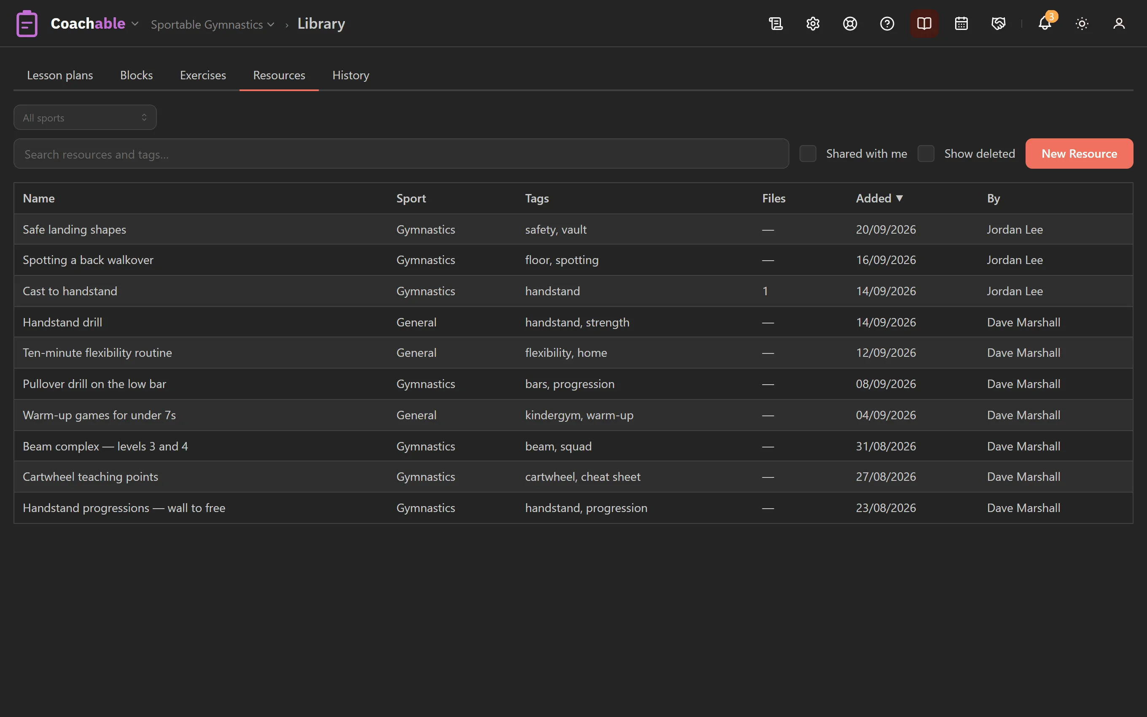This screenshot has height=717, width=1147.
Task: Open the support lifebuoy icon
Action: (850, 23)
